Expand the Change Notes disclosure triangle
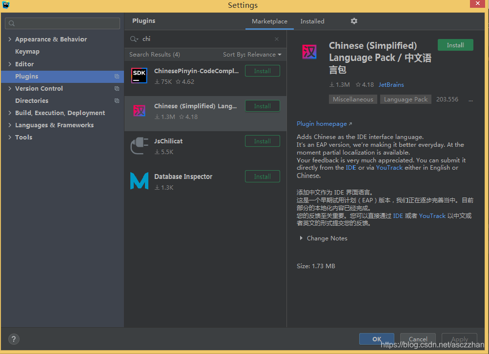The image size is (489, 354). [x=301, y=238]
